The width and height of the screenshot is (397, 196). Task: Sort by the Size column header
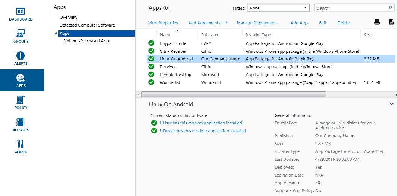368,35
